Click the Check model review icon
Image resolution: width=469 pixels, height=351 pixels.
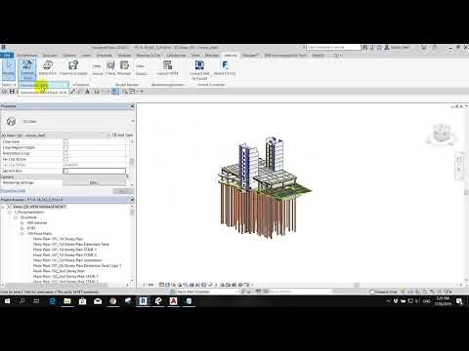click(x=110, y=68)
